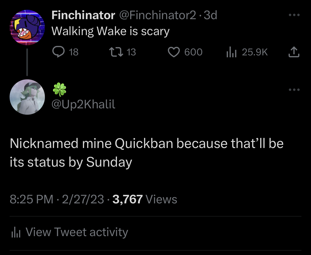This screenshot has width=311, height=255.
Task: Click the 3d timestamp on Finchinator's tweet
Action: pos(210,15)
